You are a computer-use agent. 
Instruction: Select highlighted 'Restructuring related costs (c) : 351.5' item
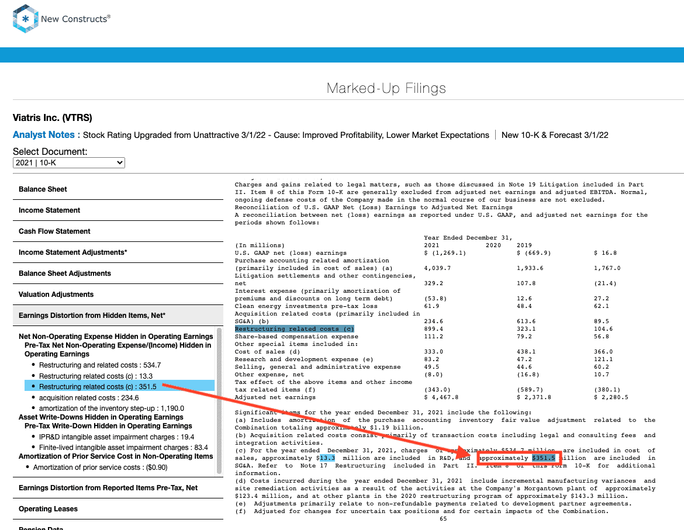119,387
